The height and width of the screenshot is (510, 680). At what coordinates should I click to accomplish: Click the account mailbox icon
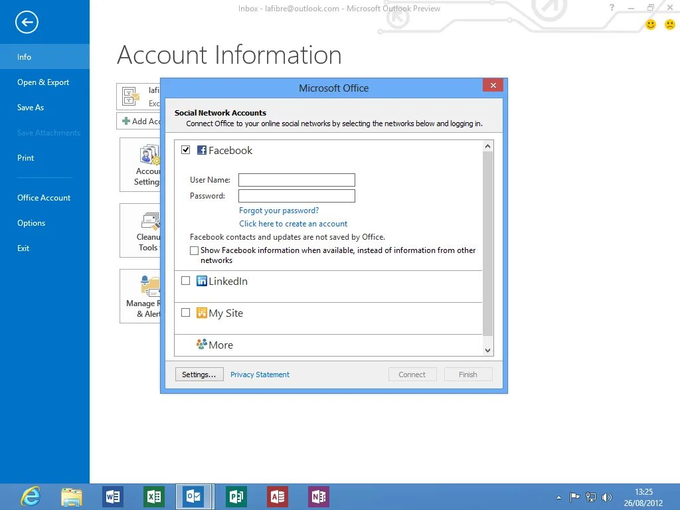tap(131, 96)
